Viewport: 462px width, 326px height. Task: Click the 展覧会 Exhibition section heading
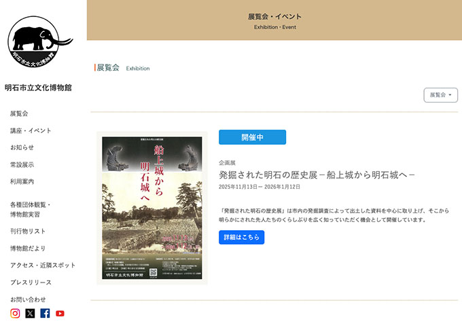122,68
